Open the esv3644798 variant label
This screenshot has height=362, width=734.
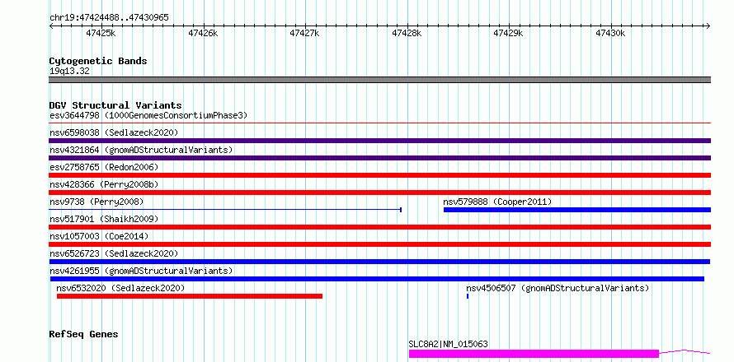pyautogui.click(x=148, y=115)
